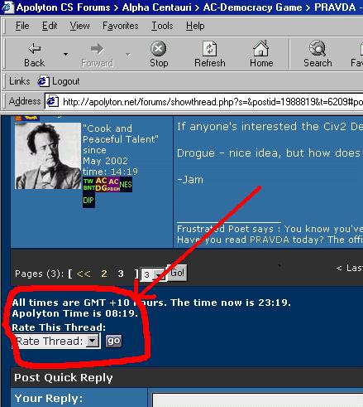Go to the Home page icon
The height and width of the screenshot is (407, 363).
coord(260,48)
